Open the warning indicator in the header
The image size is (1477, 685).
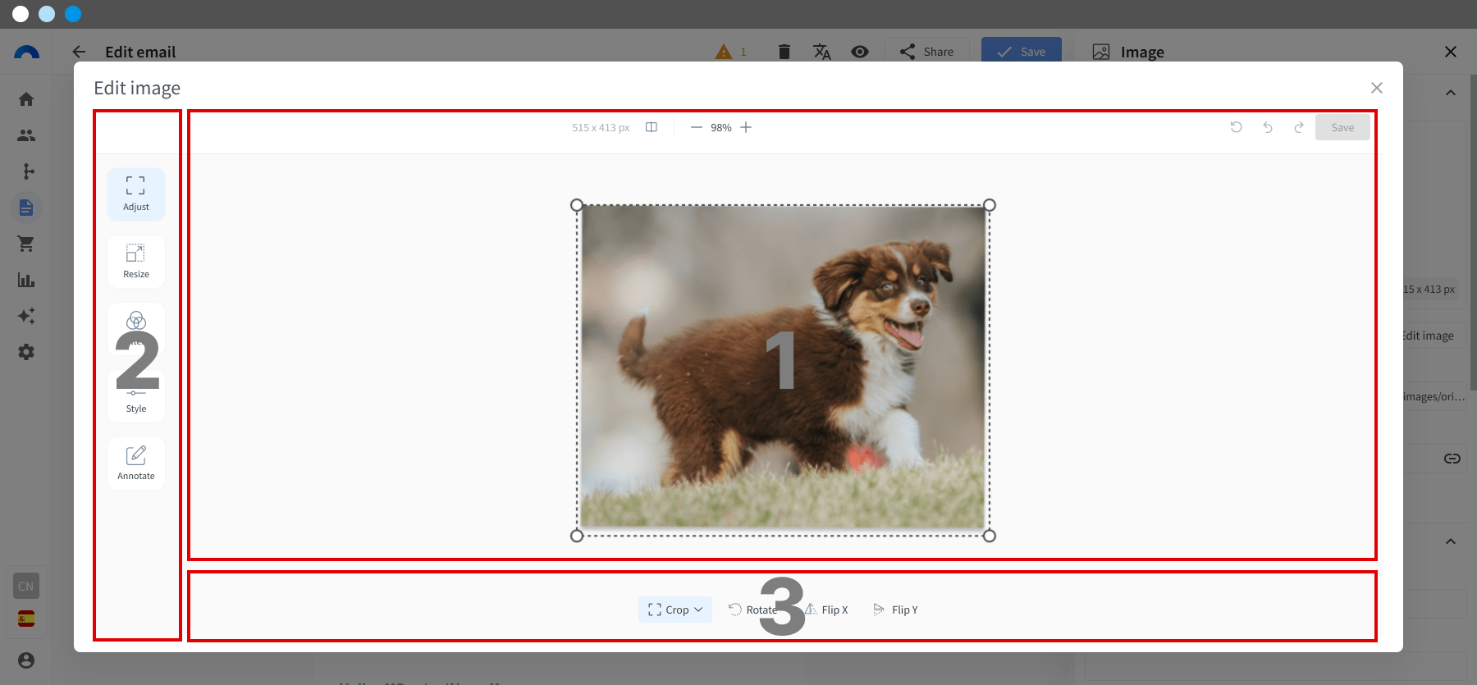(x=731, y=52)
